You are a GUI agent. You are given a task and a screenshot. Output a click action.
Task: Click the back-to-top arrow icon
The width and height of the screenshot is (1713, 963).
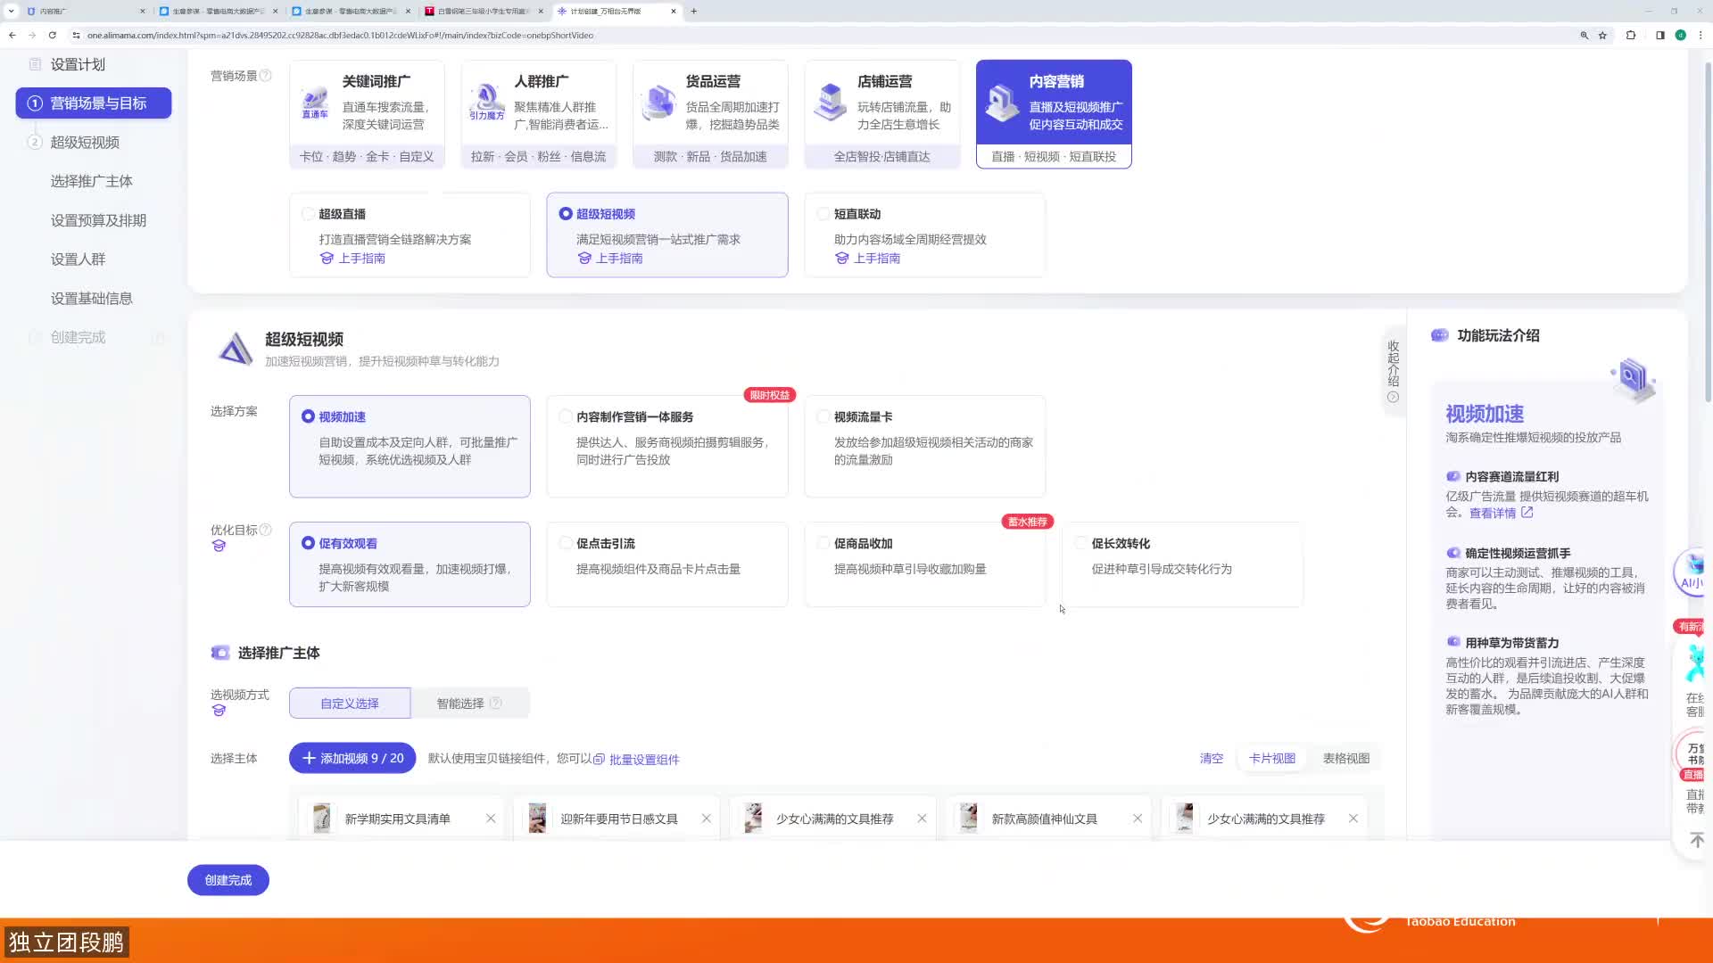point(1696,840)
